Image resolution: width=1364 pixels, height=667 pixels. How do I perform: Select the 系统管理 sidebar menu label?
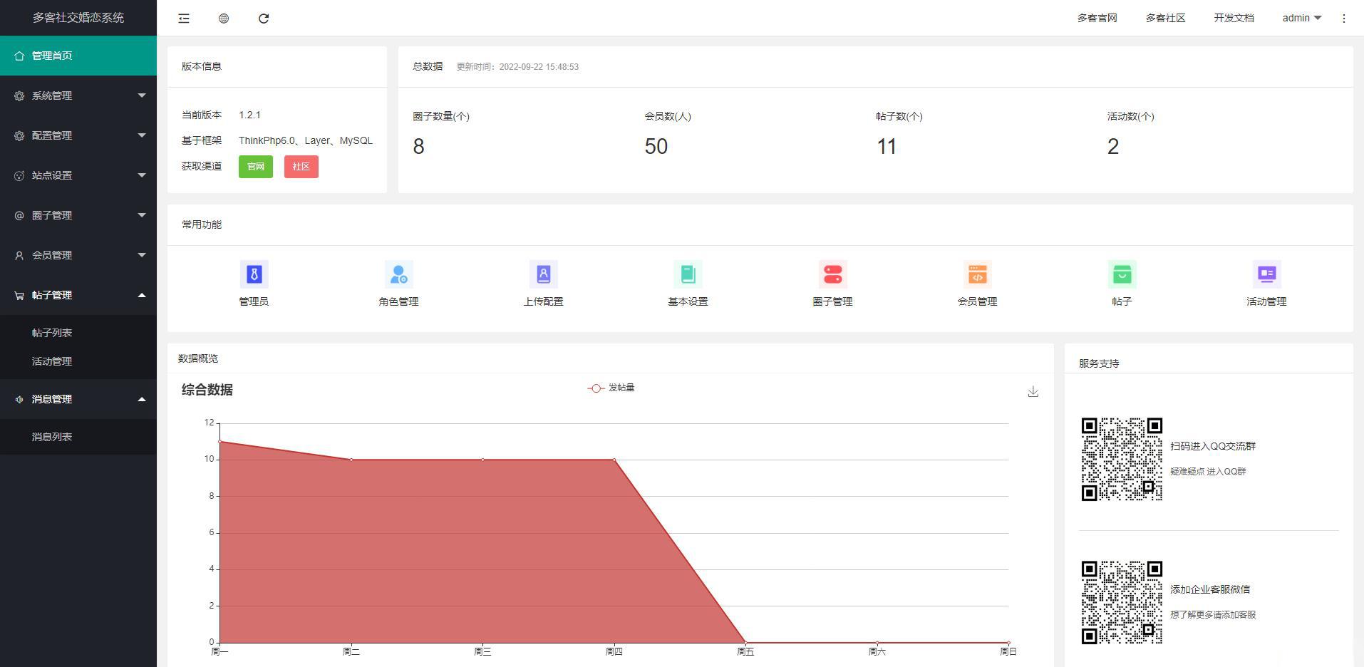pos(52,95)
